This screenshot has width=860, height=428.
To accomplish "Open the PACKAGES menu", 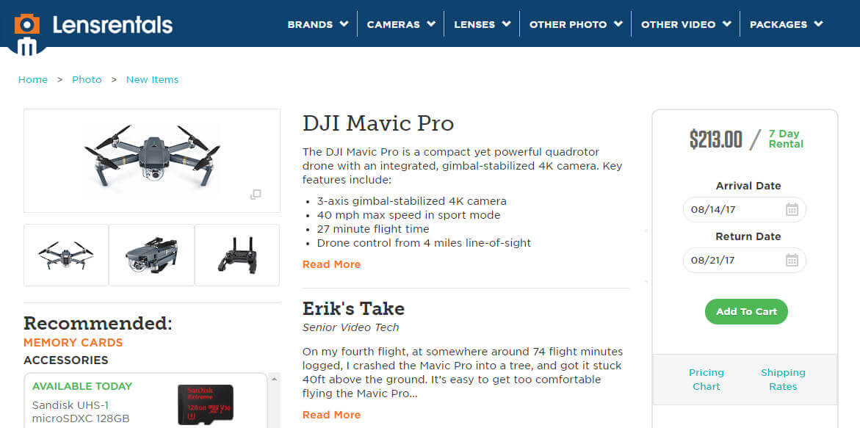I will (778, 25).
